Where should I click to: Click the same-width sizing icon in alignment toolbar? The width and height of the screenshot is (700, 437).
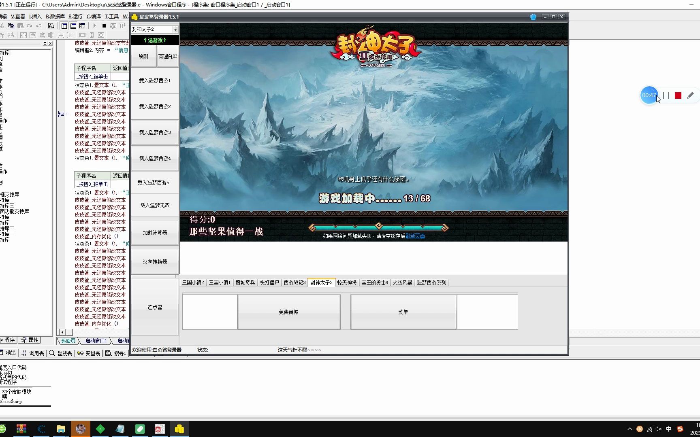(82, 35)
